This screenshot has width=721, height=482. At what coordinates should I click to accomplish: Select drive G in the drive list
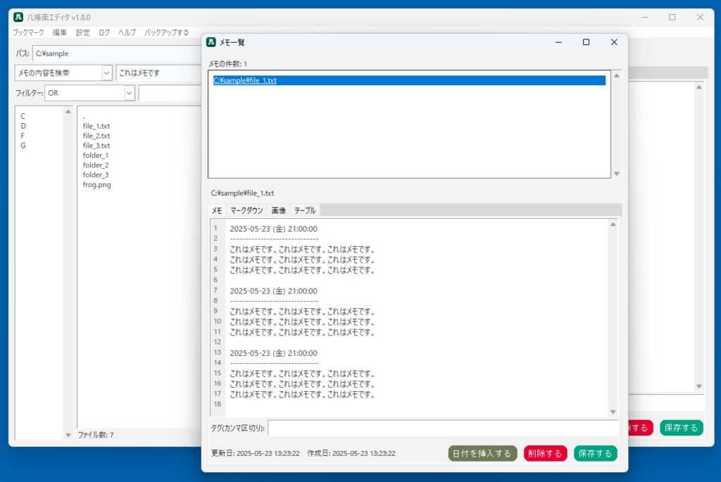point(23,145)
